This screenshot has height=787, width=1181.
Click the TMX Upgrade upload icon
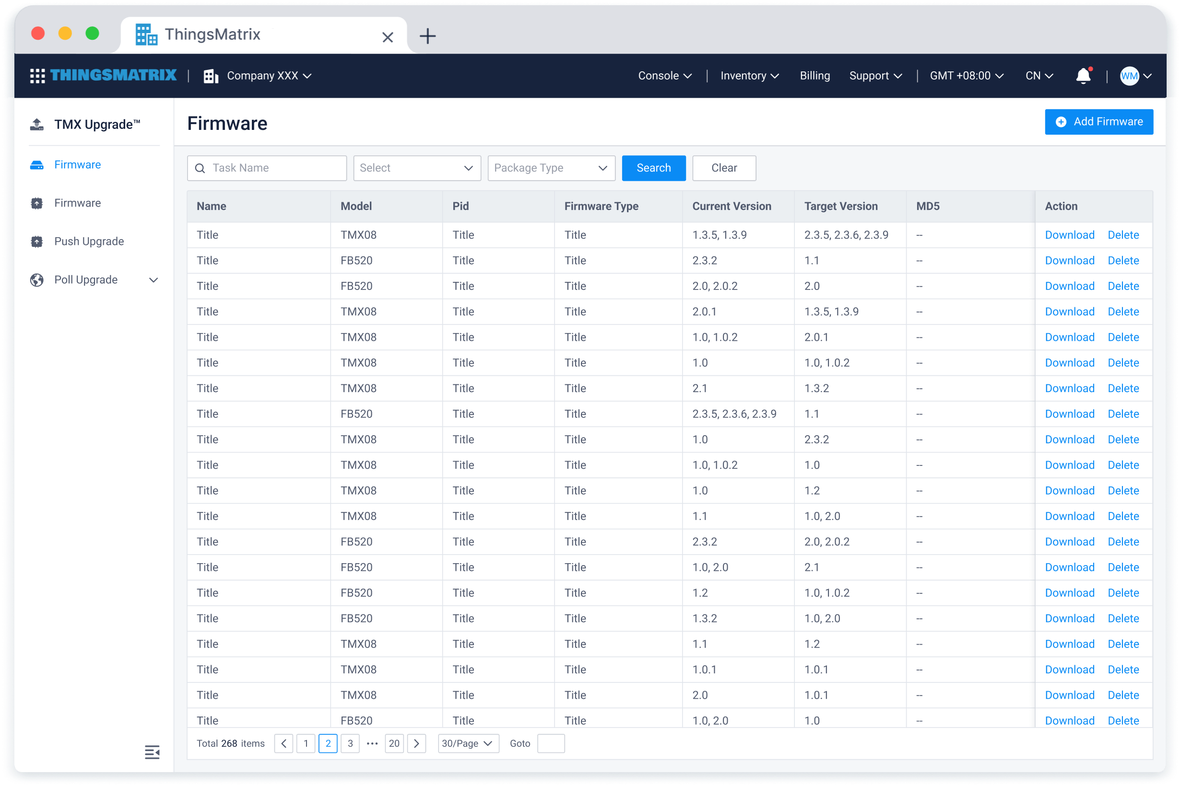[x=36, y=125]
